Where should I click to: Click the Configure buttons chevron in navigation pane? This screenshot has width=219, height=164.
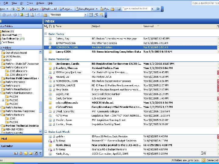click(40, 153)
